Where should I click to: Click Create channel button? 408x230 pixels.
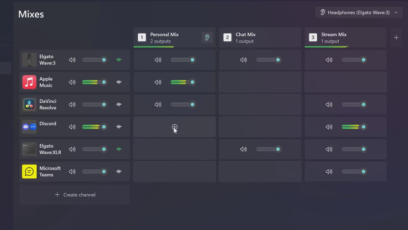click(74, 195)
